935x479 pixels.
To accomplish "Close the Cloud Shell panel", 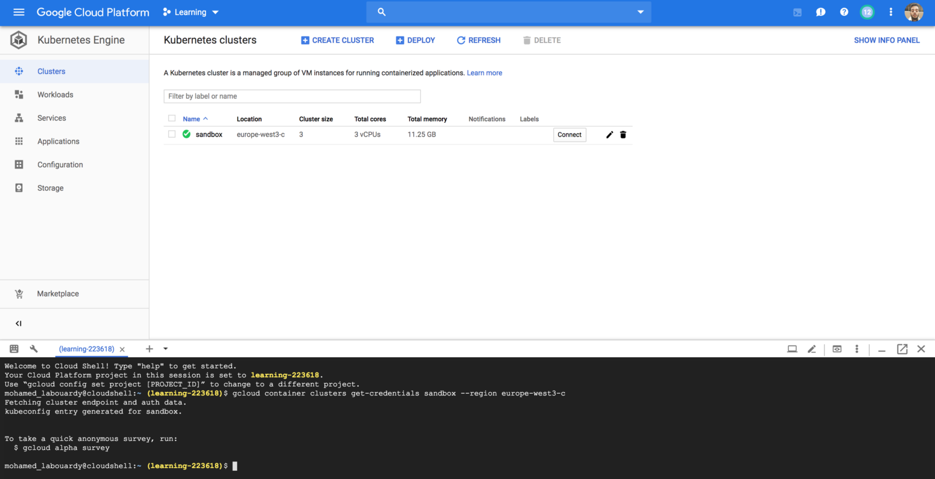I will click(x=922, y=349).
